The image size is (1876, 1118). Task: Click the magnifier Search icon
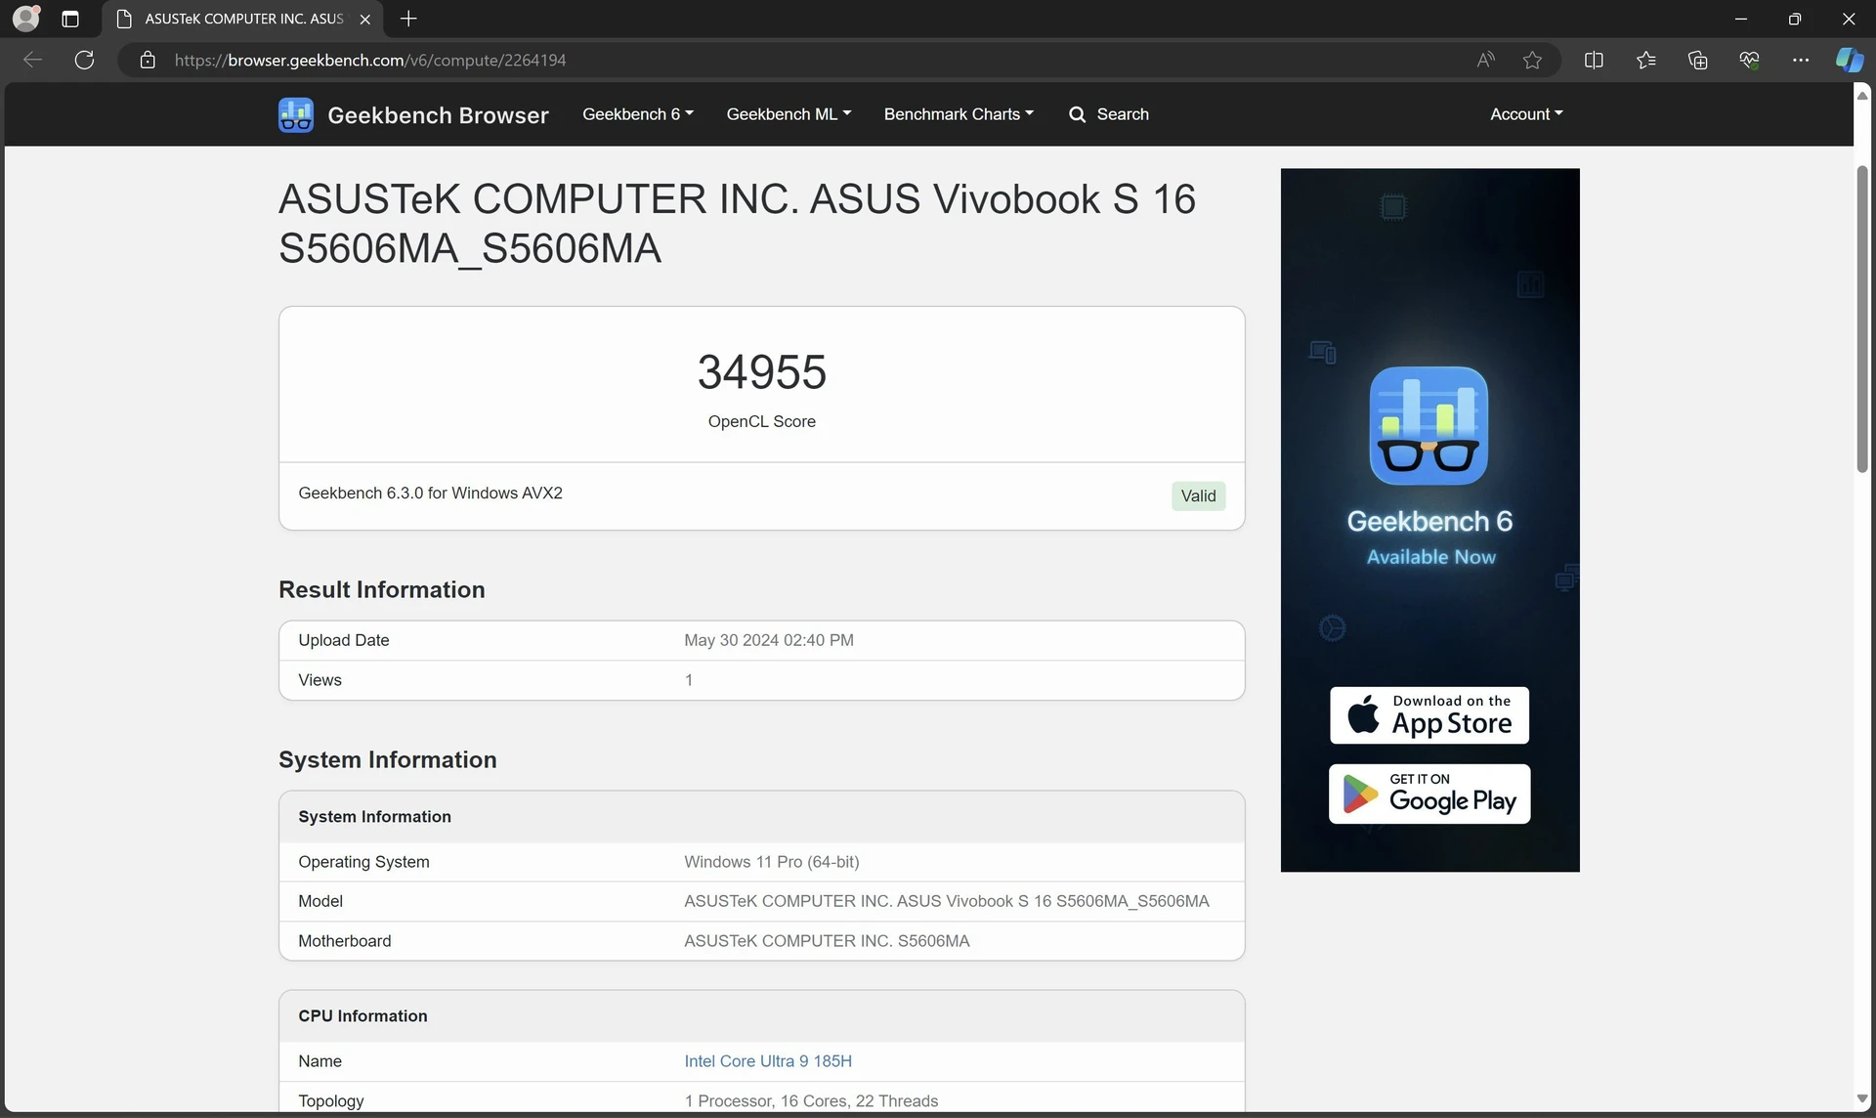pos(1077,114)
